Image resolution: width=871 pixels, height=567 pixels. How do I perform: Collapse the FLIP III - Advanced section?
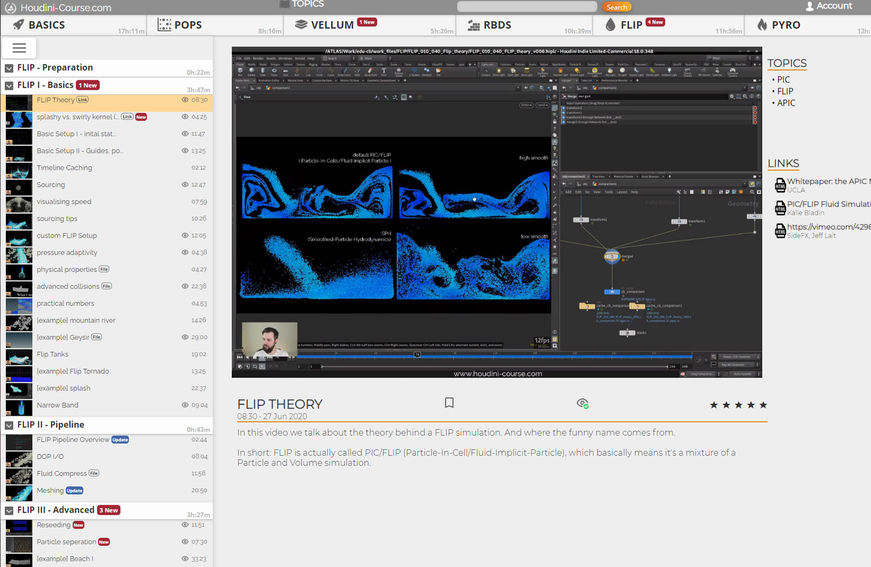click(9, 510)
